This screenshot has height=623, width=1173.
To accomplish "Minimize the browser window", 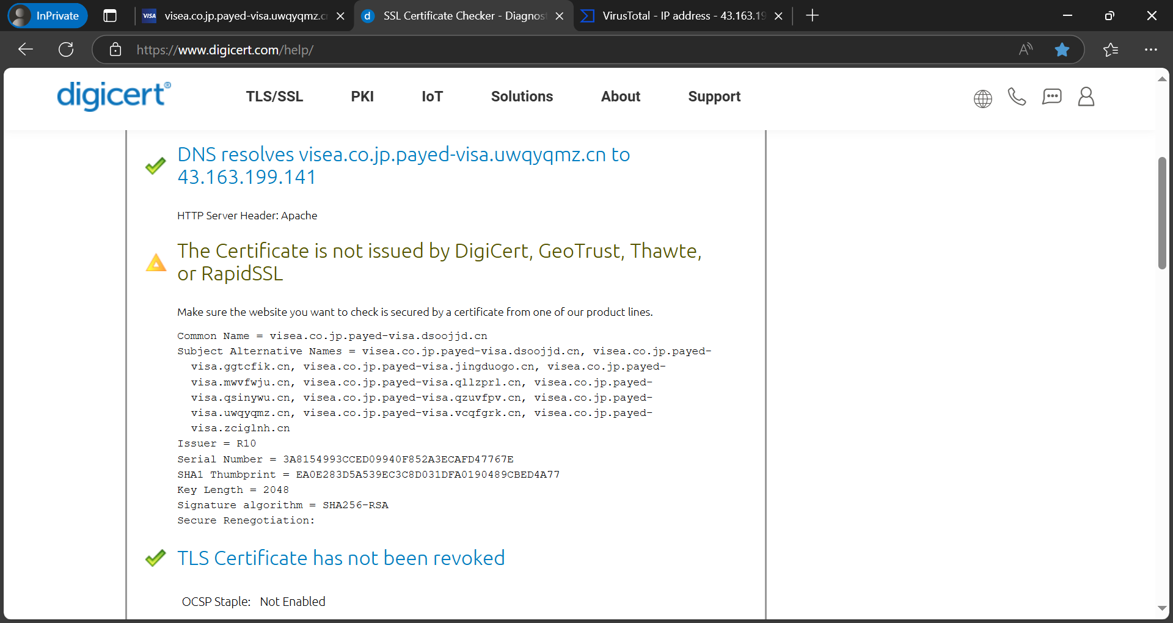I will click(x=1068, y=16).
